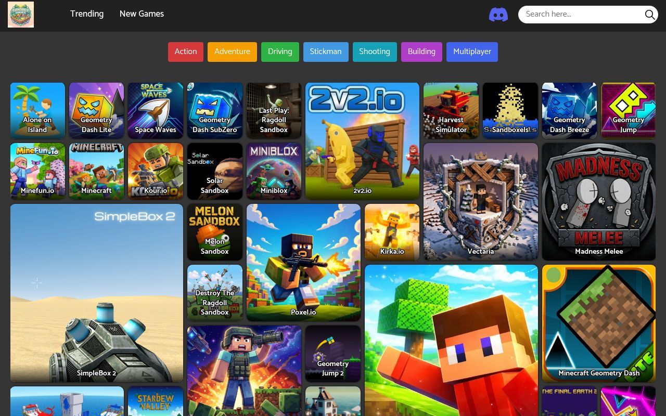Play Minecraft Geometry Dash
Screen dimensions: 666x416
(x=599, y=323)
